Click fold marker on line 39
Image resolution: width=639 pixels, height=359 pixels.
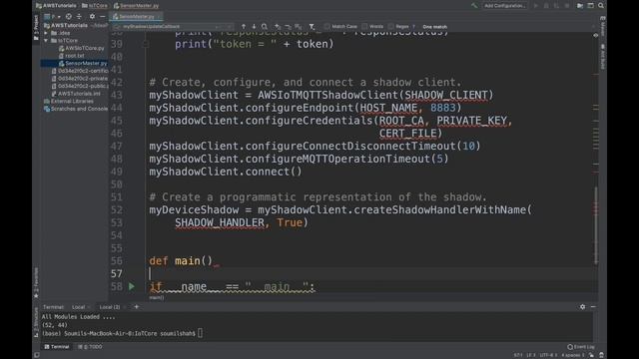point(146,44)
